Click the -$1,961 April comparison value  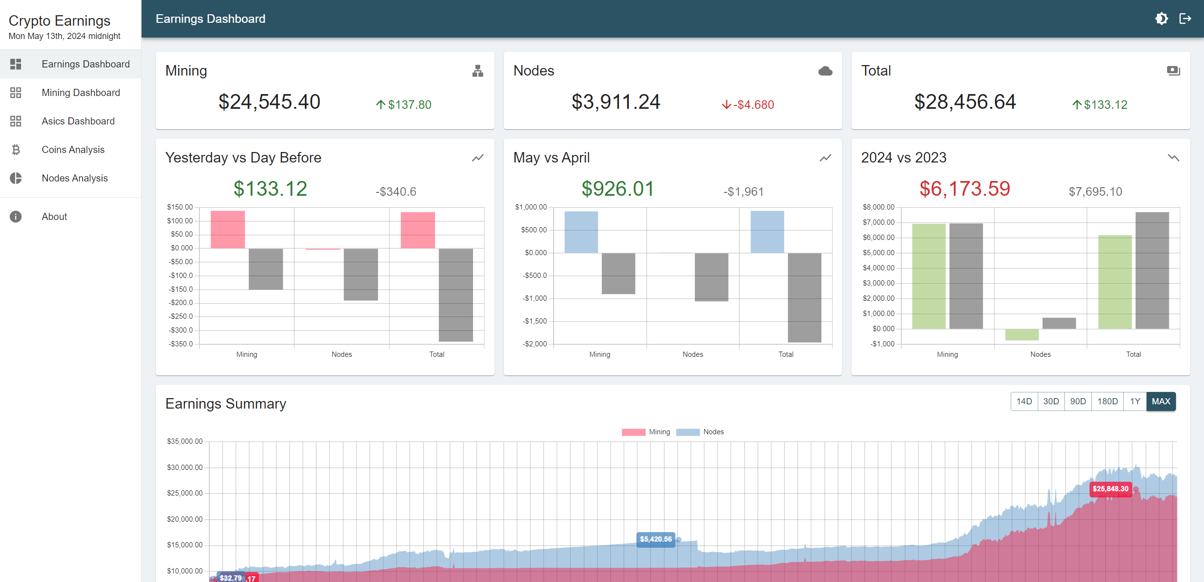(743, 191)
